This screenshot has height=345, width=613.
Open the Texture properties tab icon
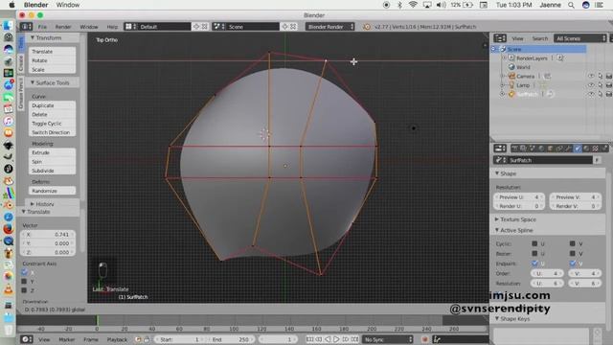(x=596, y=149)
